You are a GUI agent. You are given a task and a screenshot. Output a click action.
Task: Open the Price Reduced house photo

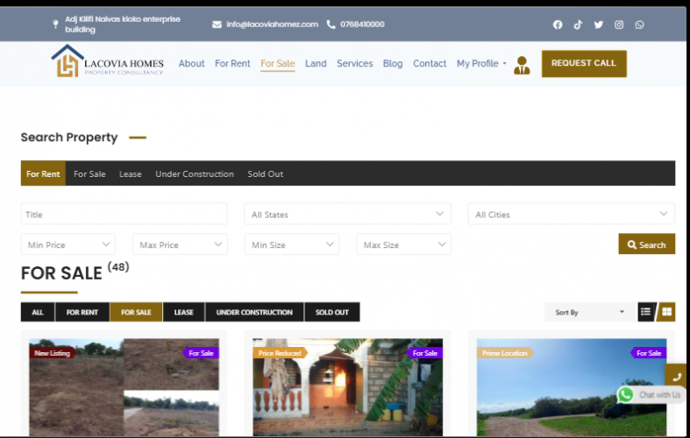click(348, 387)
